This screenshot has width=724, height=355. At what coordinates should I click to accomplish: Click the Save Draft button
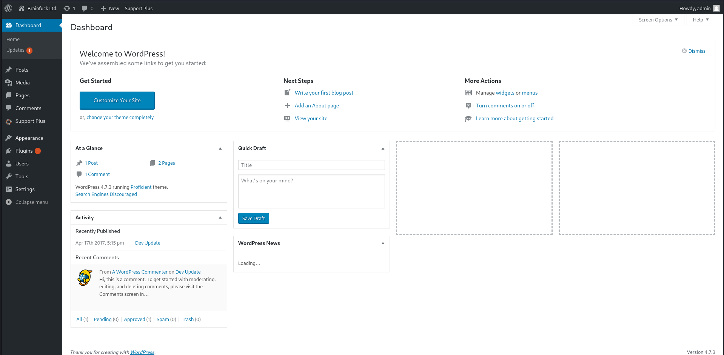(x=253, y=218)
